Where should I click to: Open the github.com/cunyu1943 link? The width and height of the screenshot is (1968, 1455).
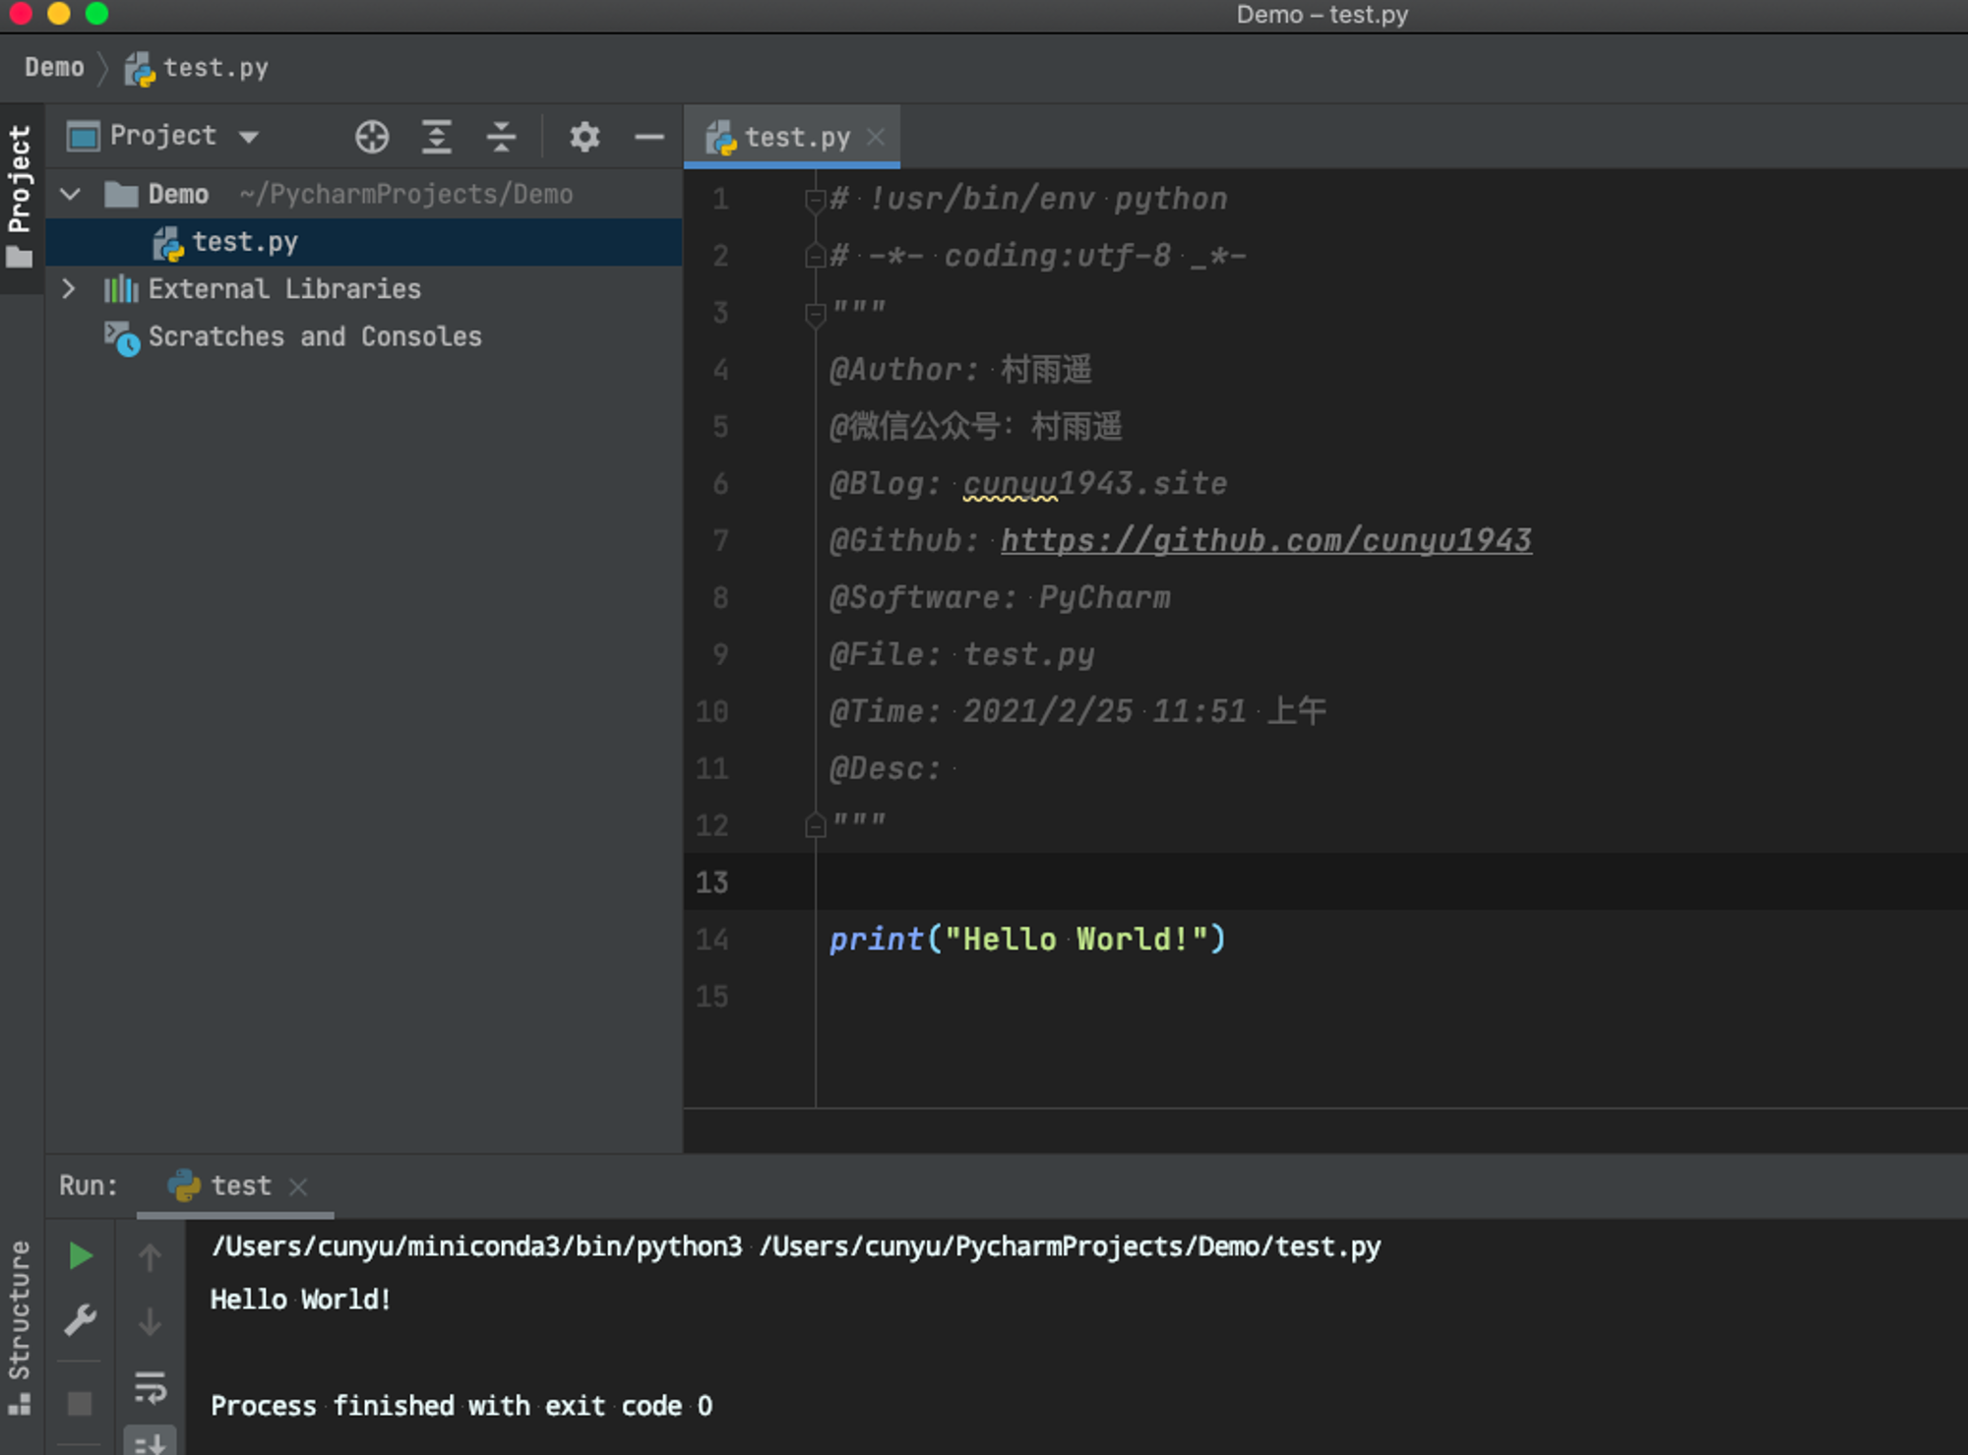point(1266,540)
